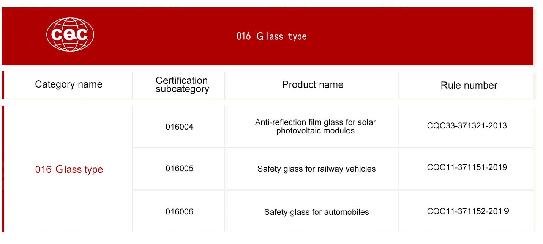Screen dimensions: 543x244
Task: Click the 'Product name' column header
Action: [313, 84]
